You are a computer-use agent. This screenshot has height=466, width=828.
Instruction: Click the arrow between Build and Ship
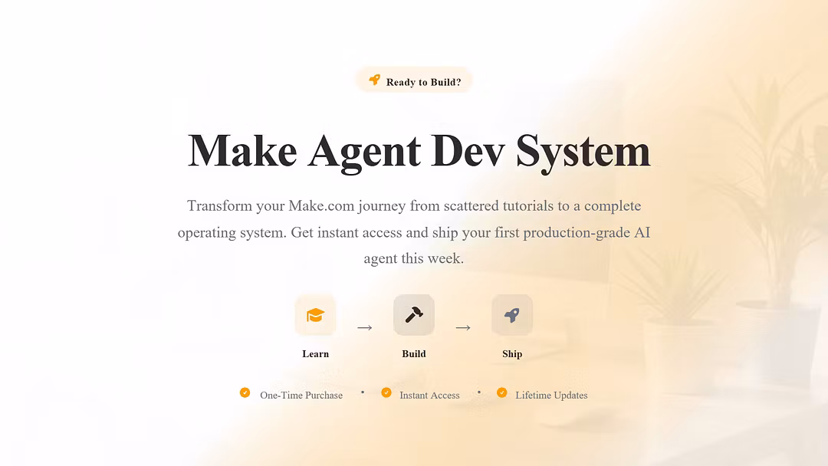pos(463,328)
